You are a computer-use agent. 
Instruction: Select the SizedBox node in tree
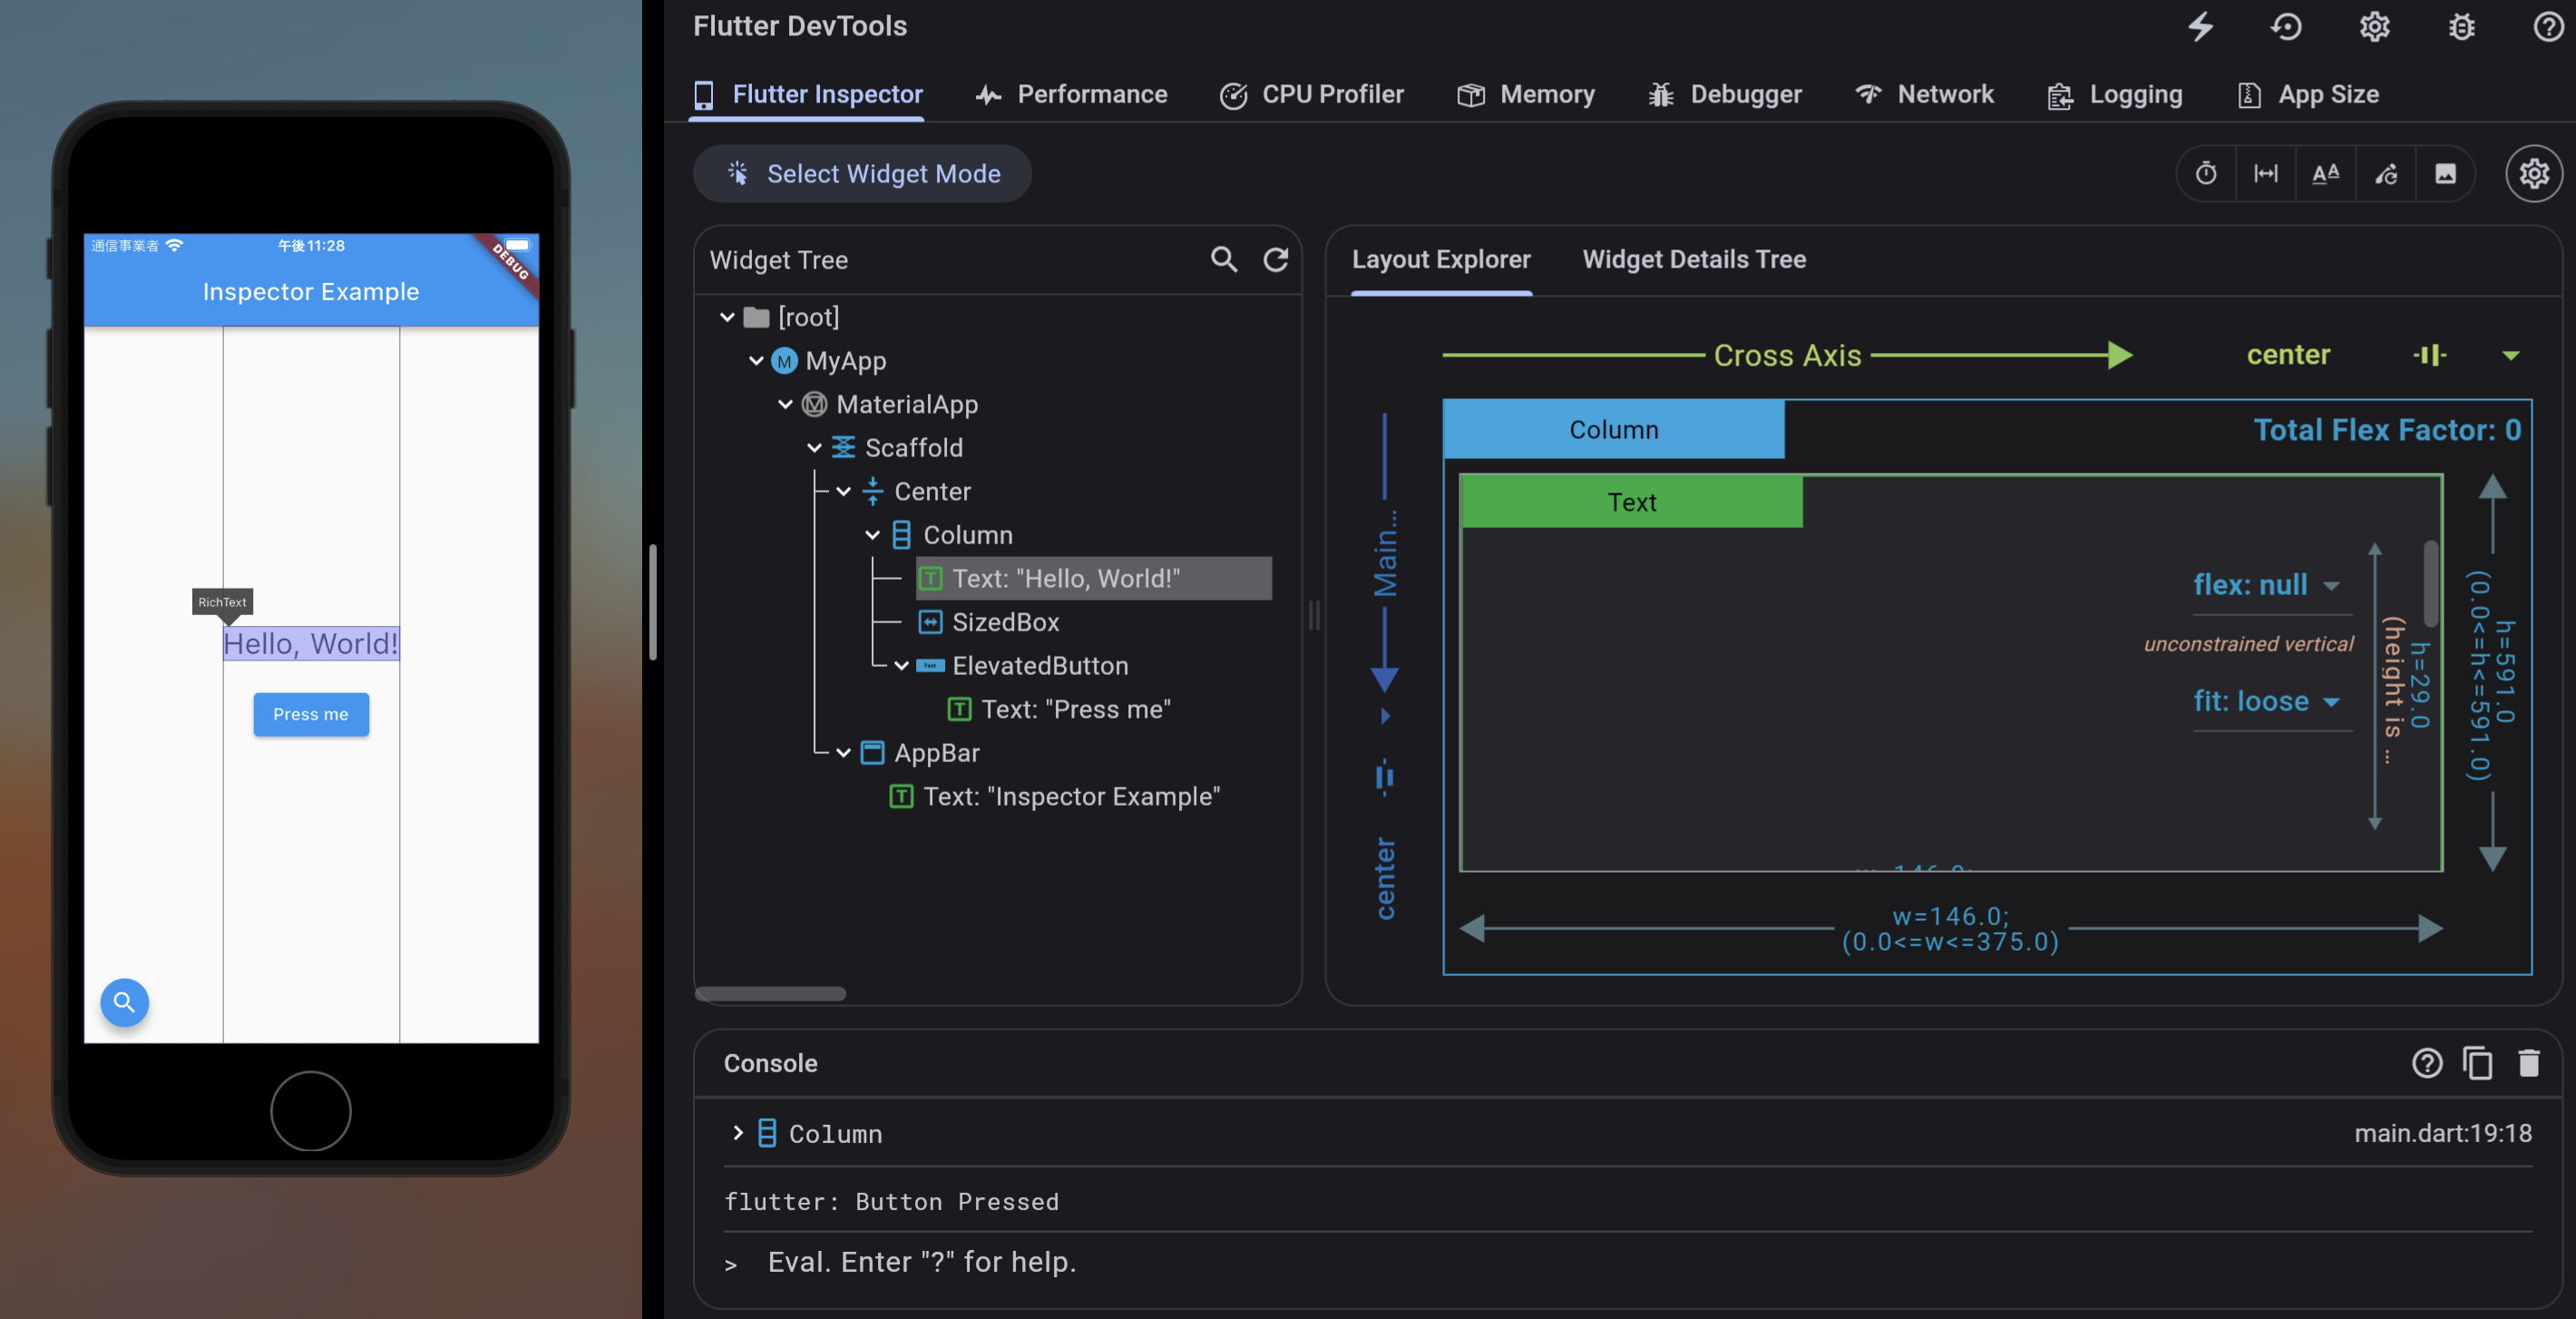[x=1004, y=622]
